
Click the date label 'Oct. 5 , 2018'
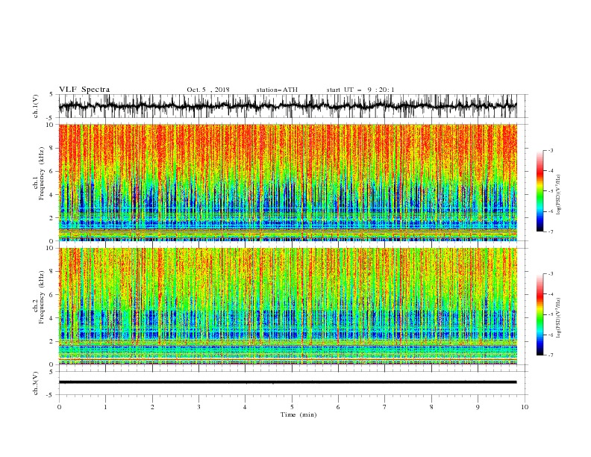tap(208, 90)
